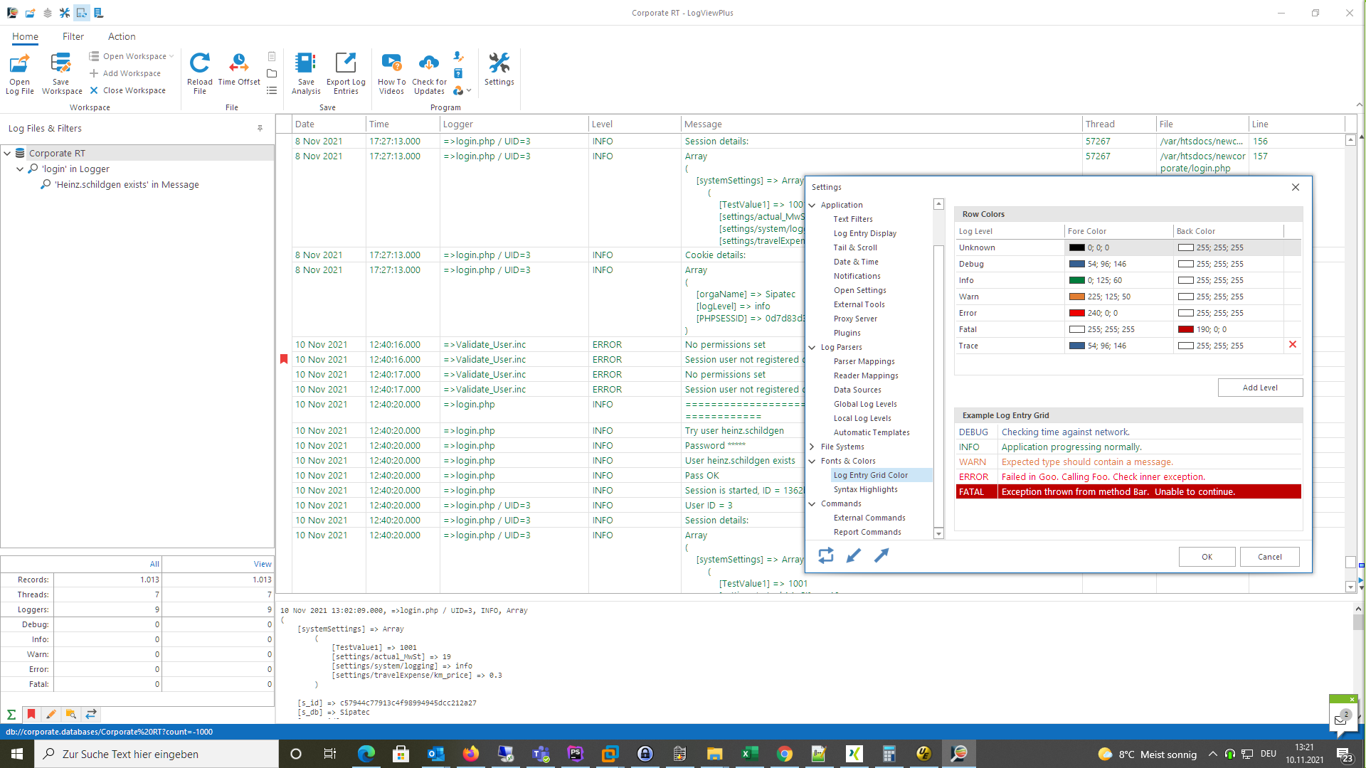Close the Settings dialog
This screenshot has width=1366, height=768.
[x=1296, y=187]
